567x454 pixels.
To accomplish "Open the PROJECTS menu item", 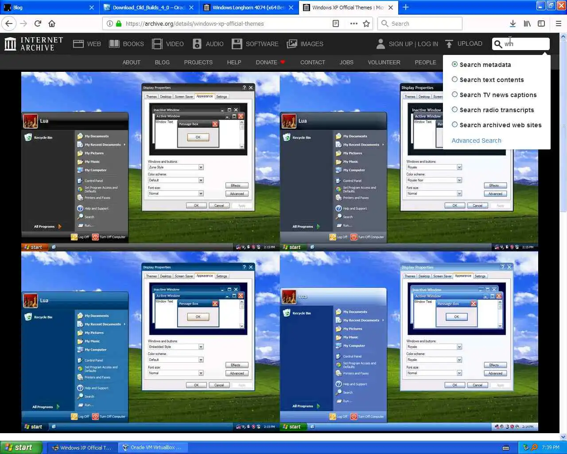I will 198,62.
